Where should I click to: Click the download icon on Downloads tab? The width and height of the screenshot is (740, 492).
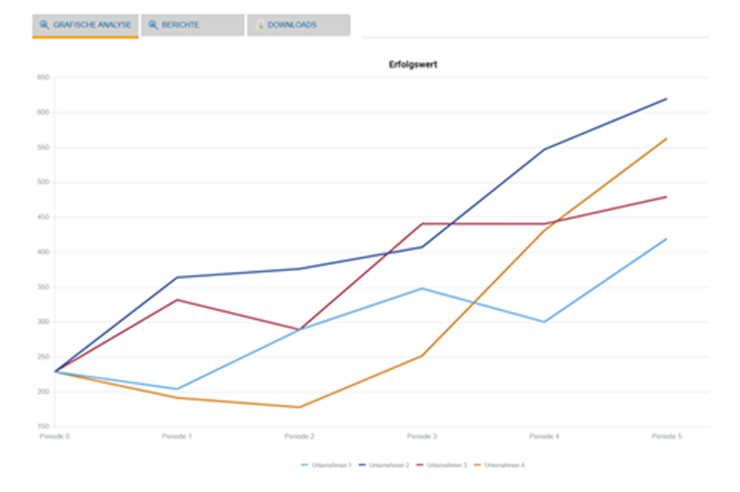click(x=260, y=25)
